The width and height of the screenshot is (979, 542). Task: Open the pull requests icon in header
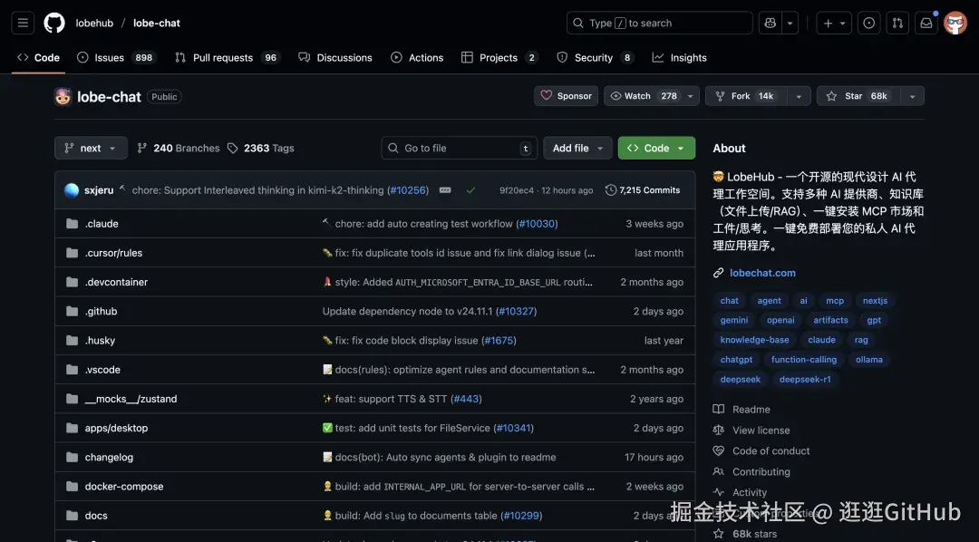(897, 23)
